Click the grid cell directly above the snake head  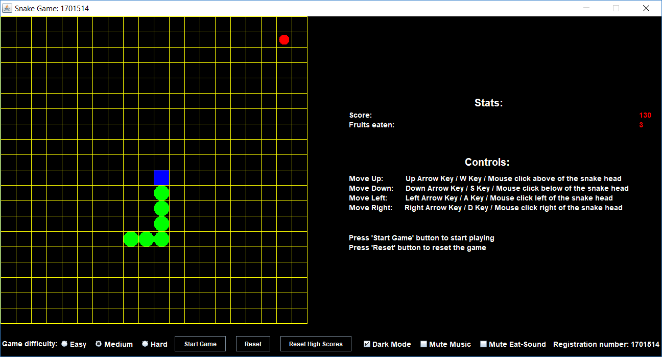point(162,163)
